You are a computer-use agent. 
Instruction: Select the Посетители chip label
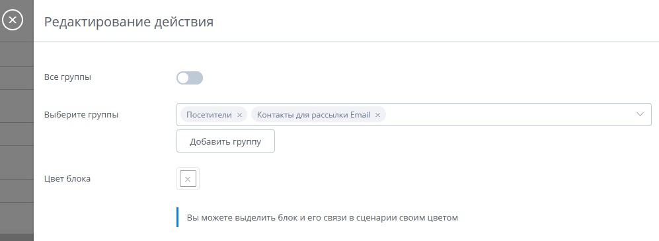point(209,115)
